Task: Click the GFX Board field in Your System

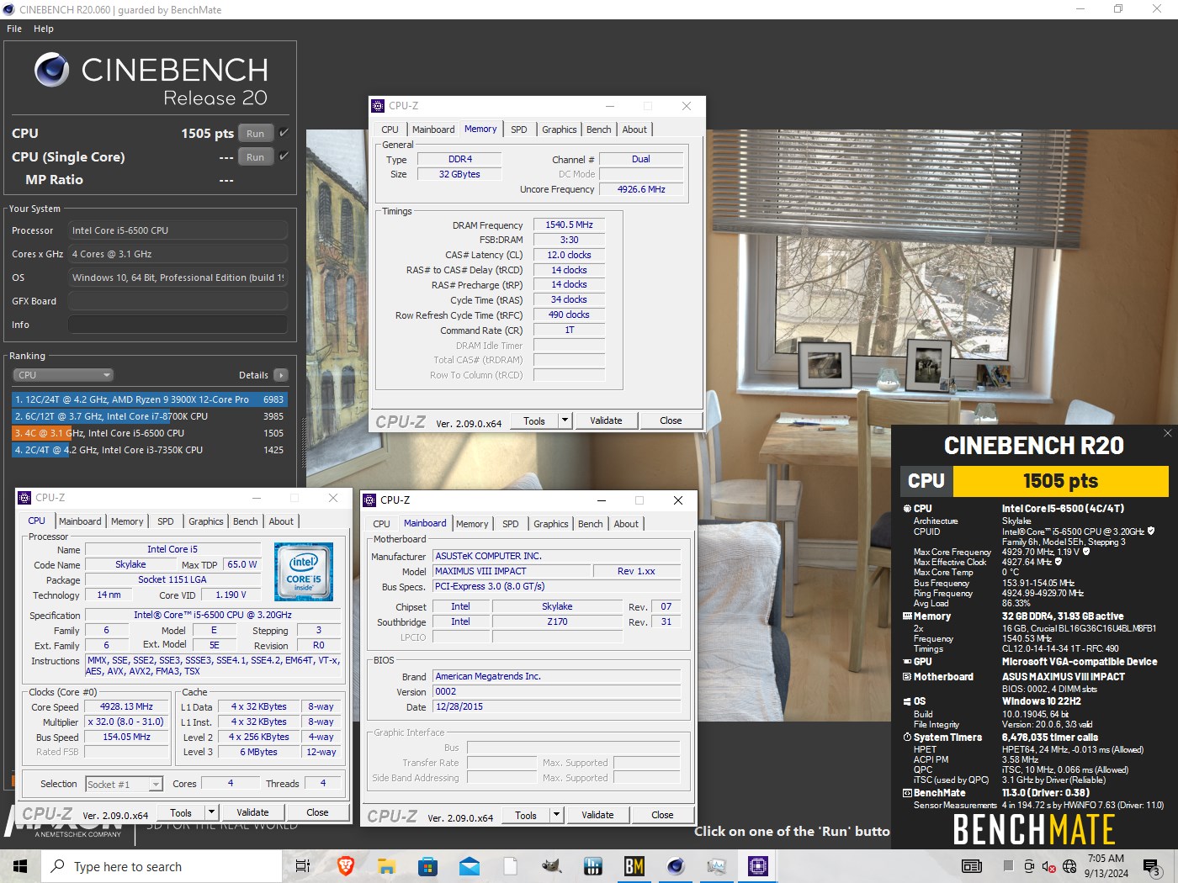Action: pos(178,301)
